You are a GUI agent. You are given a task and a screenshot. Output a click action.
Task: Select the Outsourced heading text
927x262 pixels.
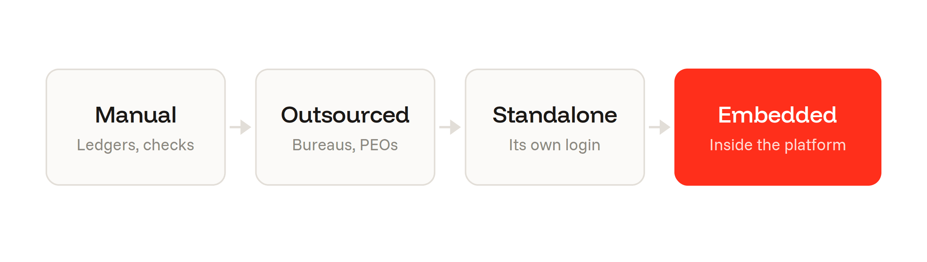point(345,115)
